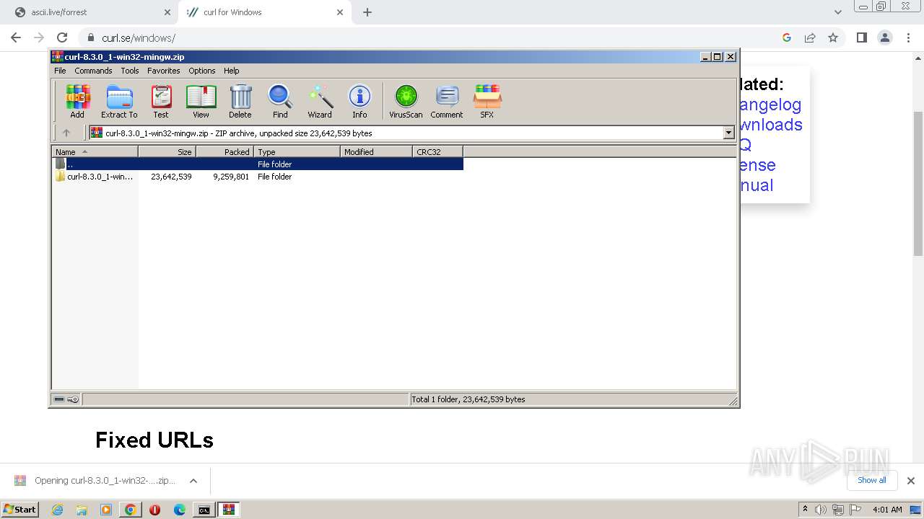Show archive Info
Screen dimensions: 924x519
tap(359, 101)
